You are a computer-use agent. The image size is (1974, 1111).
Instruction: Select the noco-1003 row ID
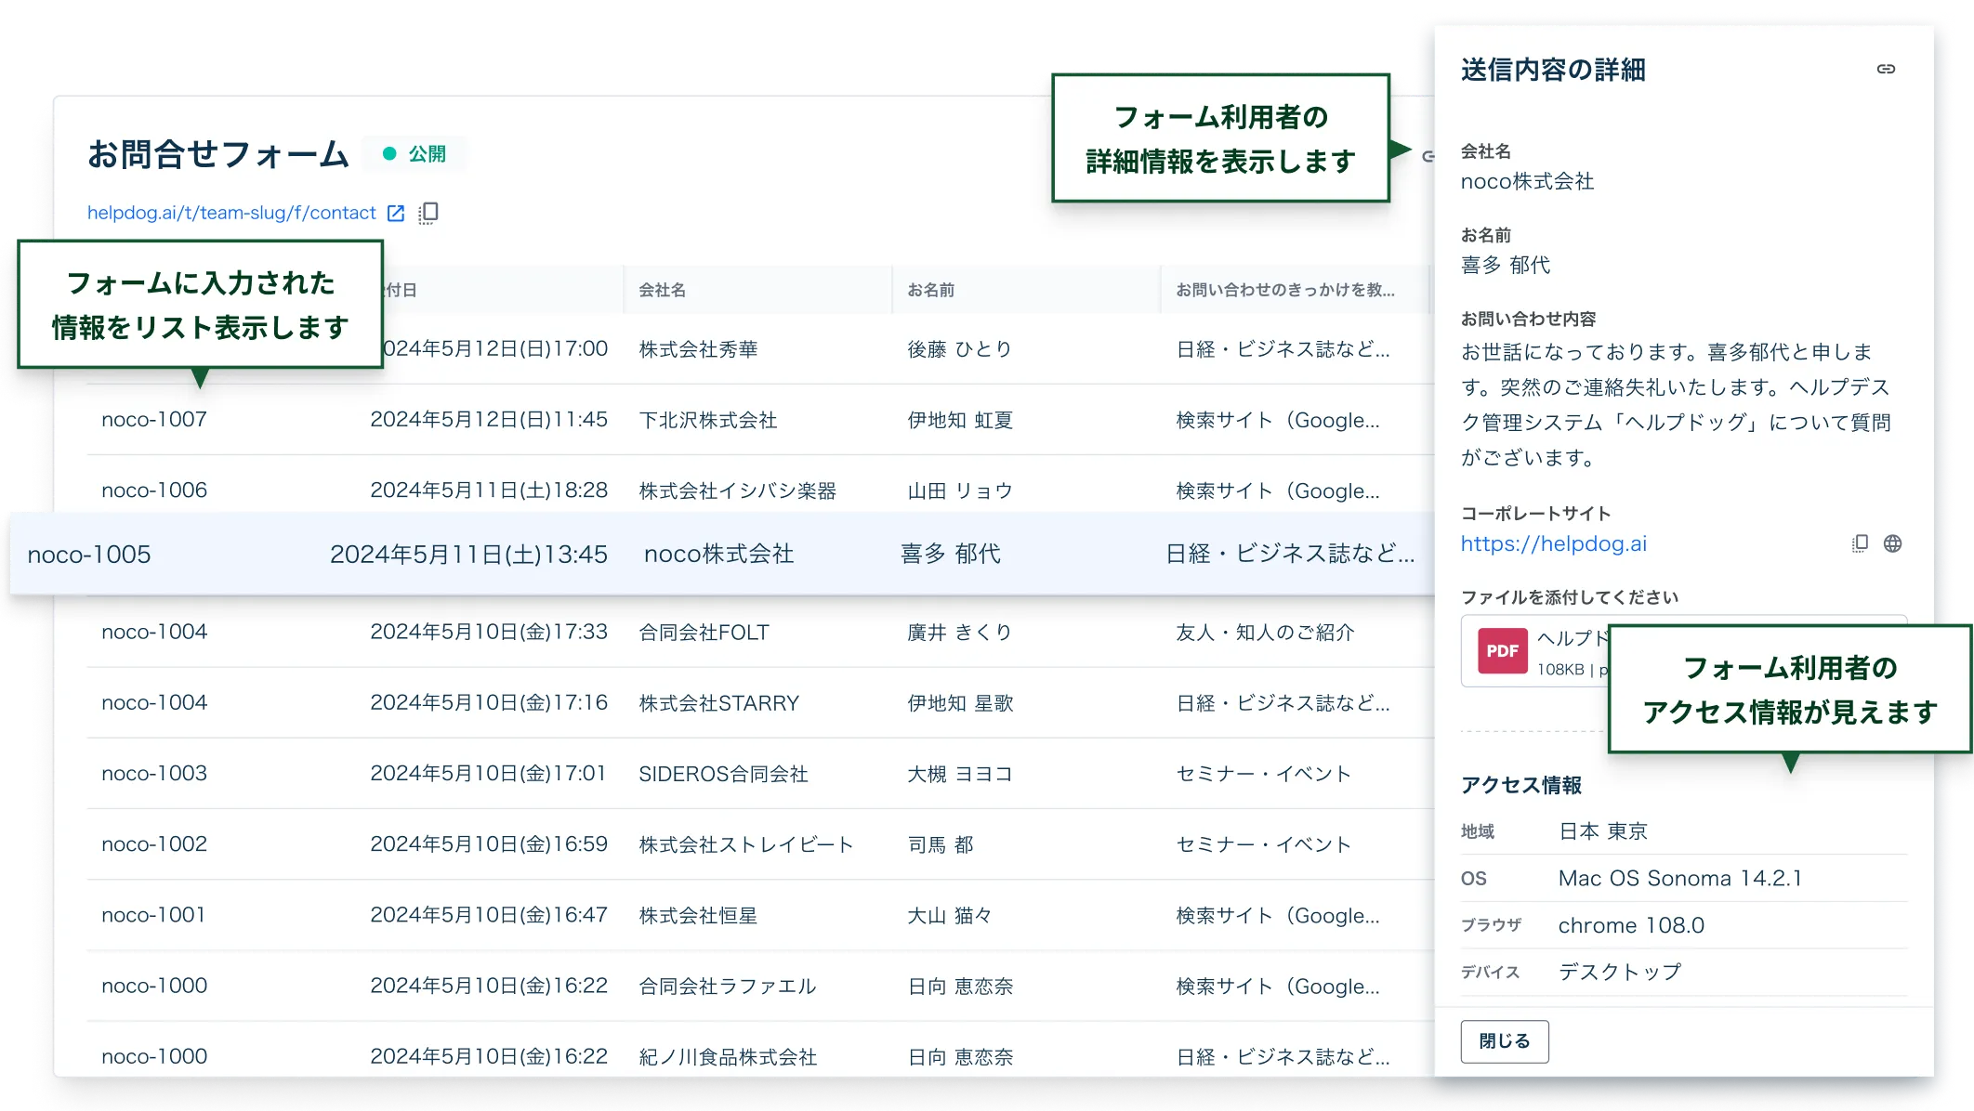pyautogui.click(x=154, y=774)
